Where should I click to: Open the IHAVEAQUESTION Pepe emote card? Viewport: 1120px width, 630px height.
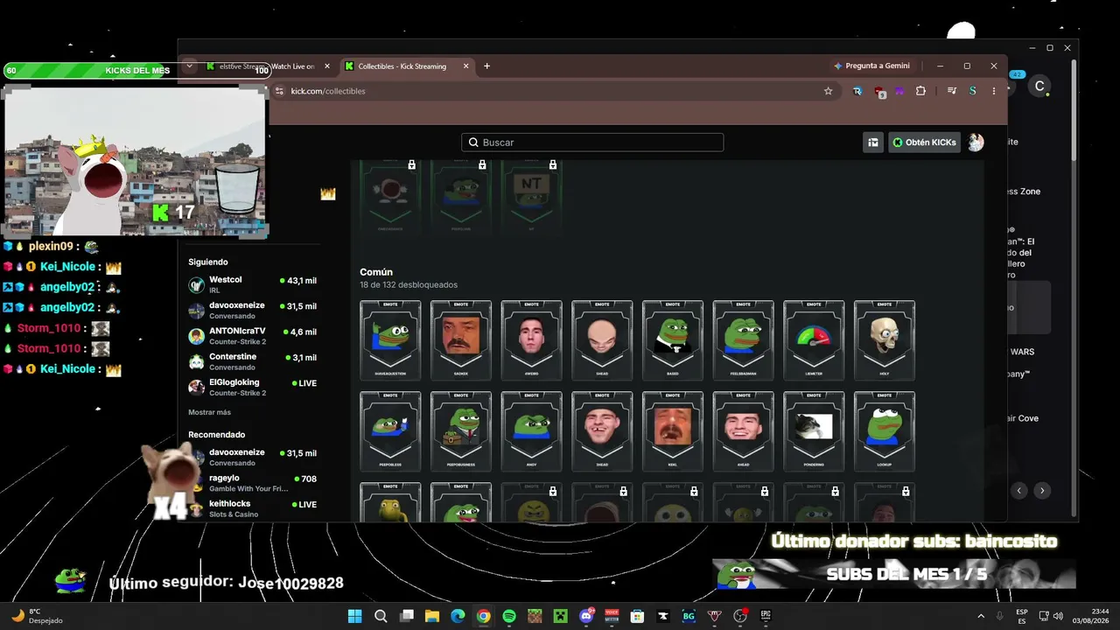[x=390, y=339]
